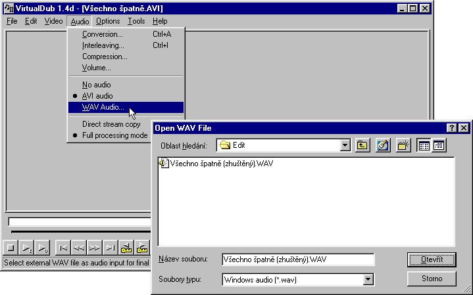Screen dimensions: 473x295
Task: Click the Storno cancel button
Action: [432, 279]
